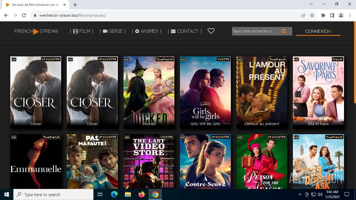Click the French Stream logo play icon
356x200 pixels.
36,31
